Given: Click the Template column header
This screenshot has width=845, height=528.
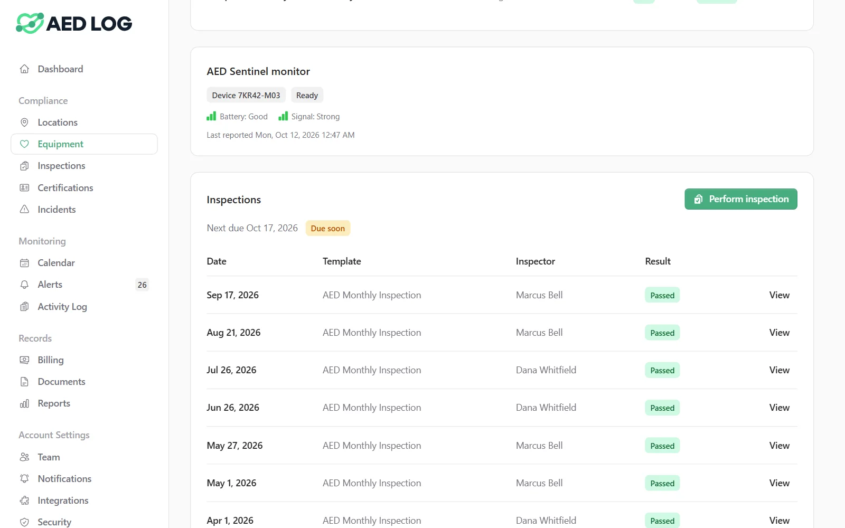Looking at the screenshot, I should coord(342,261).
